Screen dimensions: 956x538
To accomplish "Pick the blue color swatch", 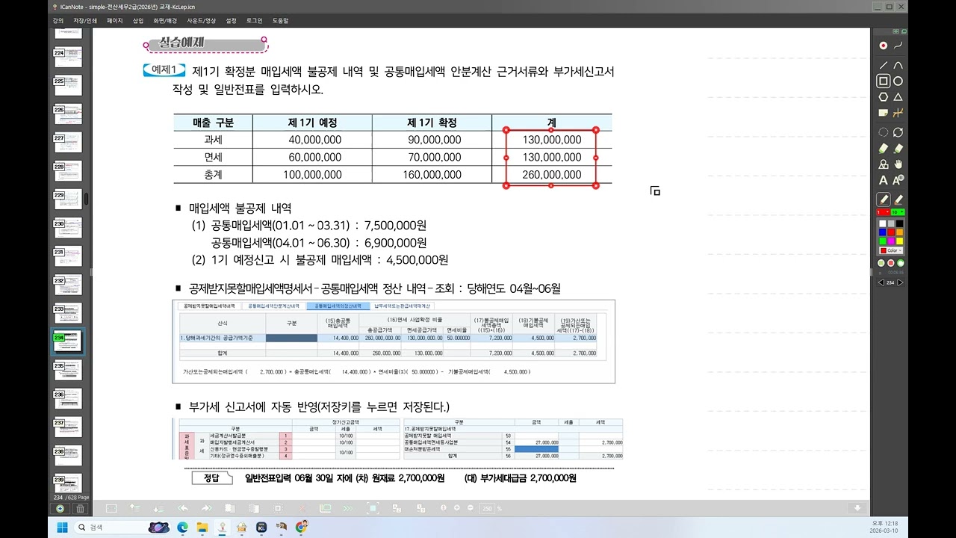I will tap(882, 232).
